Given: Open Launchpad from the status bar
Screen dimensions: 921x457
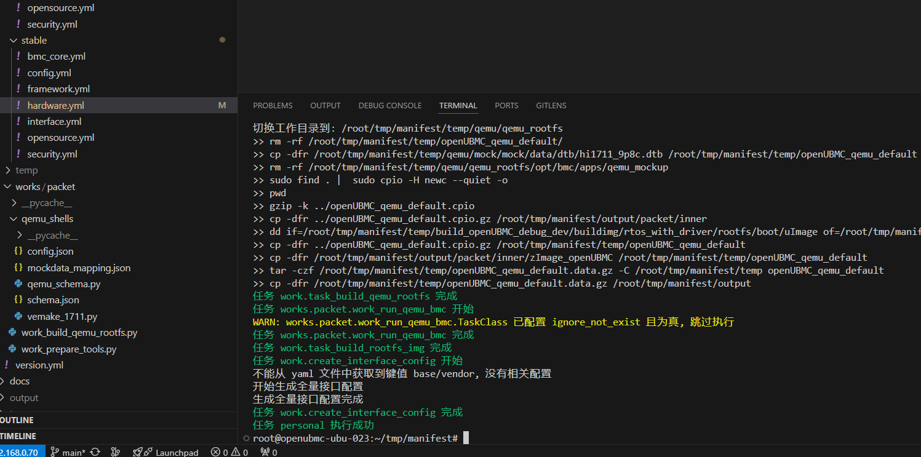Looking at the screenshot, I should tap(166, 452).
